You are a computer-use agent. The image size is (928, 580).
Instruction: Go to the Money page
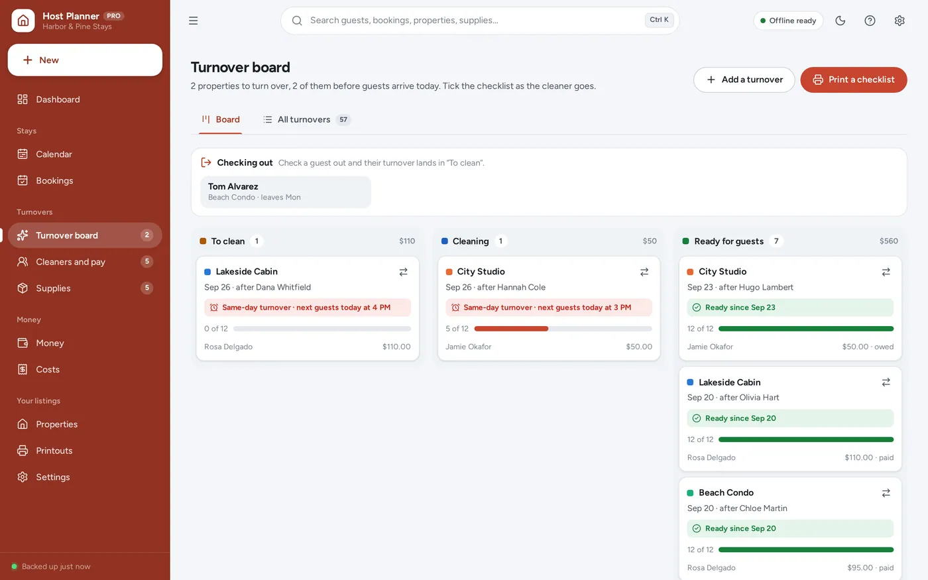click(85, 343)
